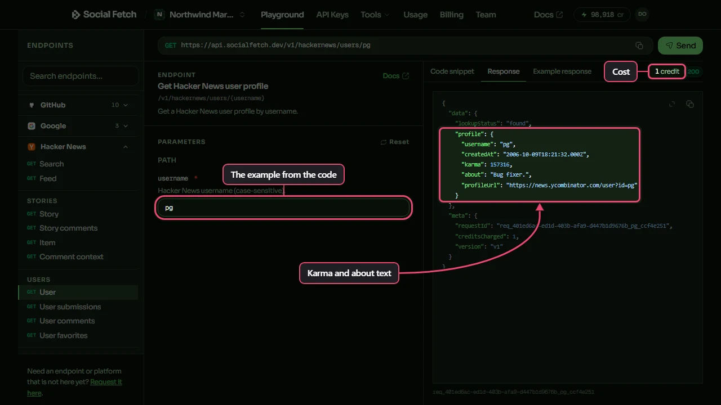Image resolution: width=721 pixels, height=405 pixels.
Task: Expand the response viewer to fullscreen
Action: (672, 104)
